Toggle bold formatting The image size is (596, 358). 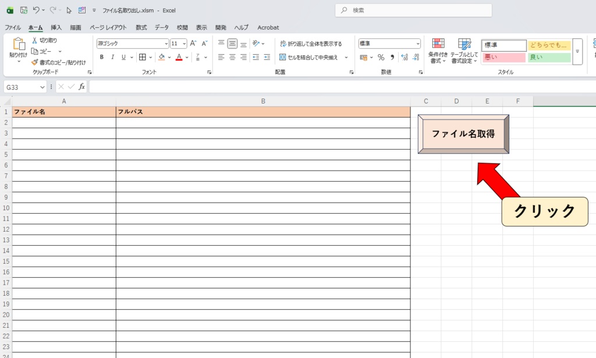click(x=101, y=57)
